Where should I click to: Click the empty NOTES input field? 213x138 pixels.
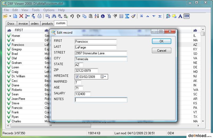point(101,100)
